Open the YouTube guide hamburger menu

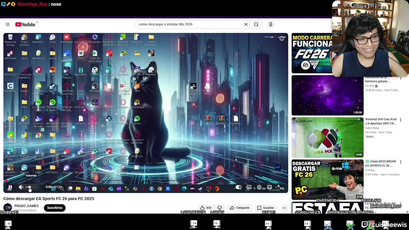8,24
